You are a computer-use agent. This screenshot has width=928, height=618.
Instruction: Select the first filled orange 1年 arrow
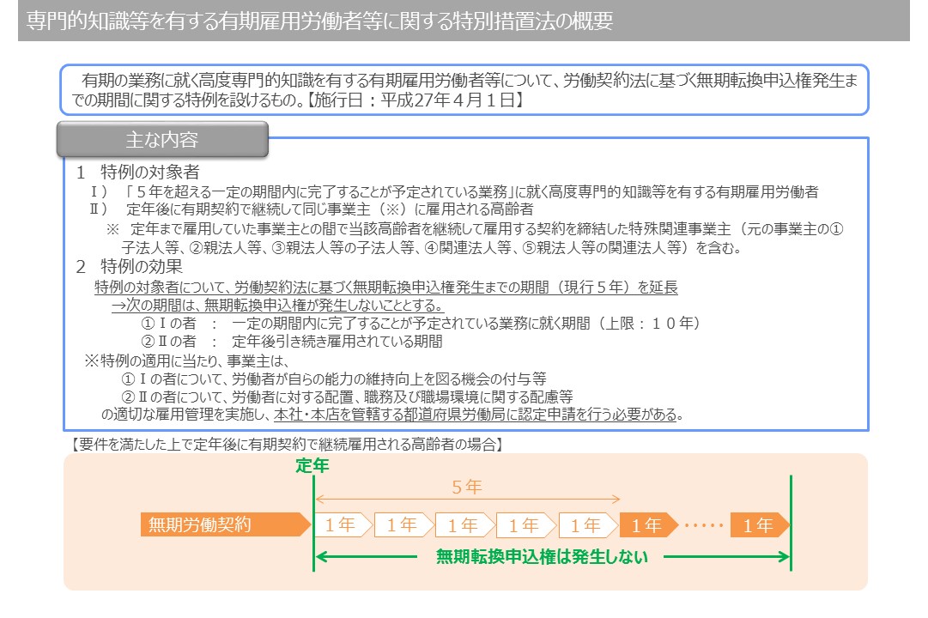tap(647, 524)
